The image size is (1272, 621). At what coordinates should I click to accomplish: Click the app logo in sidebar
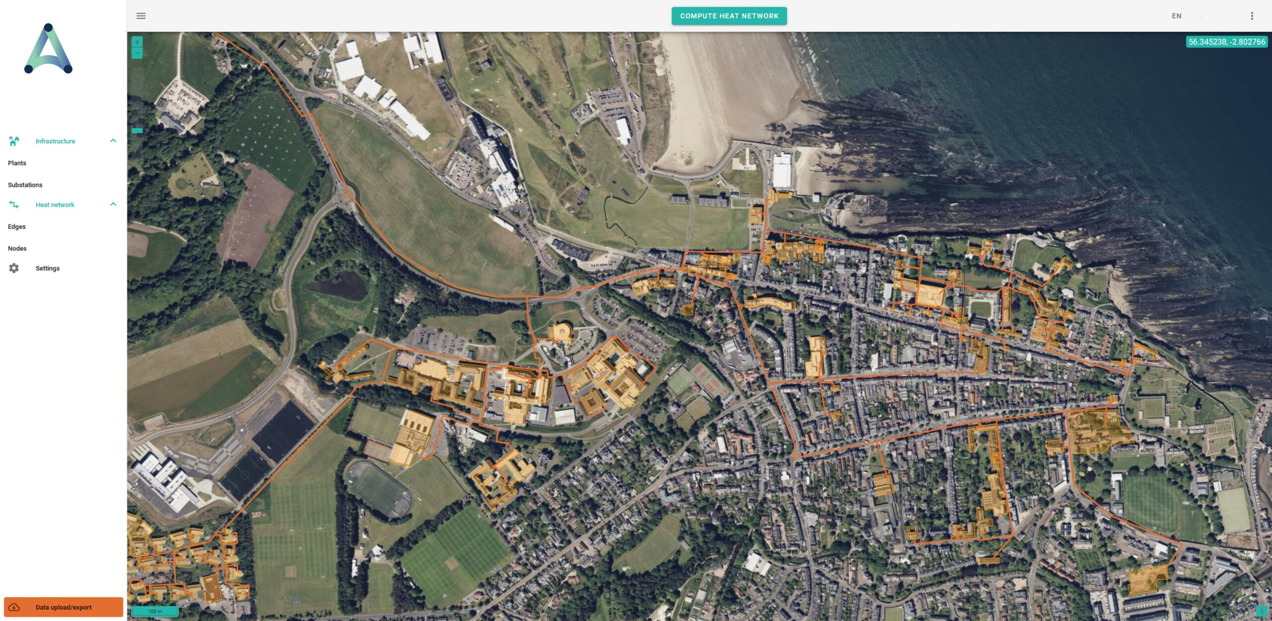(x=48, y=49)
